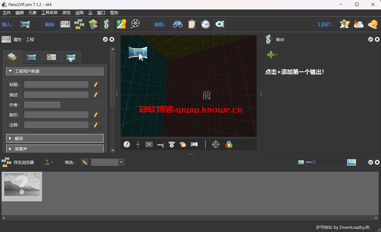The image size is (381, 232).
Task: Move the thumbnail size slider handle
Action: [x=314, y=162]
